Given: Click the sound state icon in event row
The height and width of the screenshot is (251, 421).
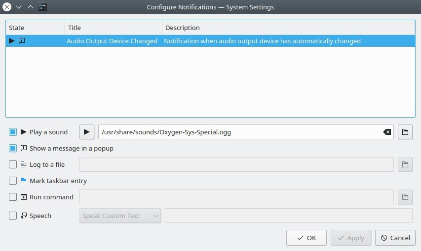Looking at the screenshot, I should tap(11, 41).
